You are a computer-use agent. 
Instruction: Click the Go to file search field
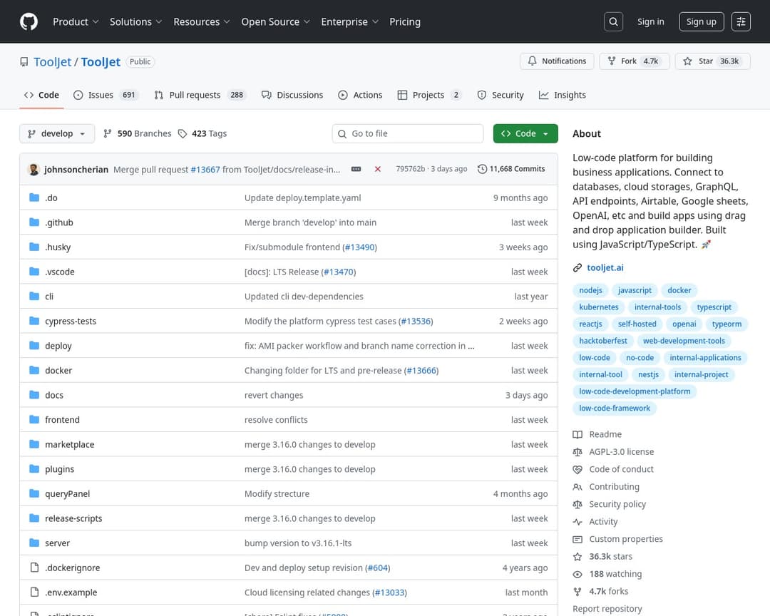tap(414, 133)
